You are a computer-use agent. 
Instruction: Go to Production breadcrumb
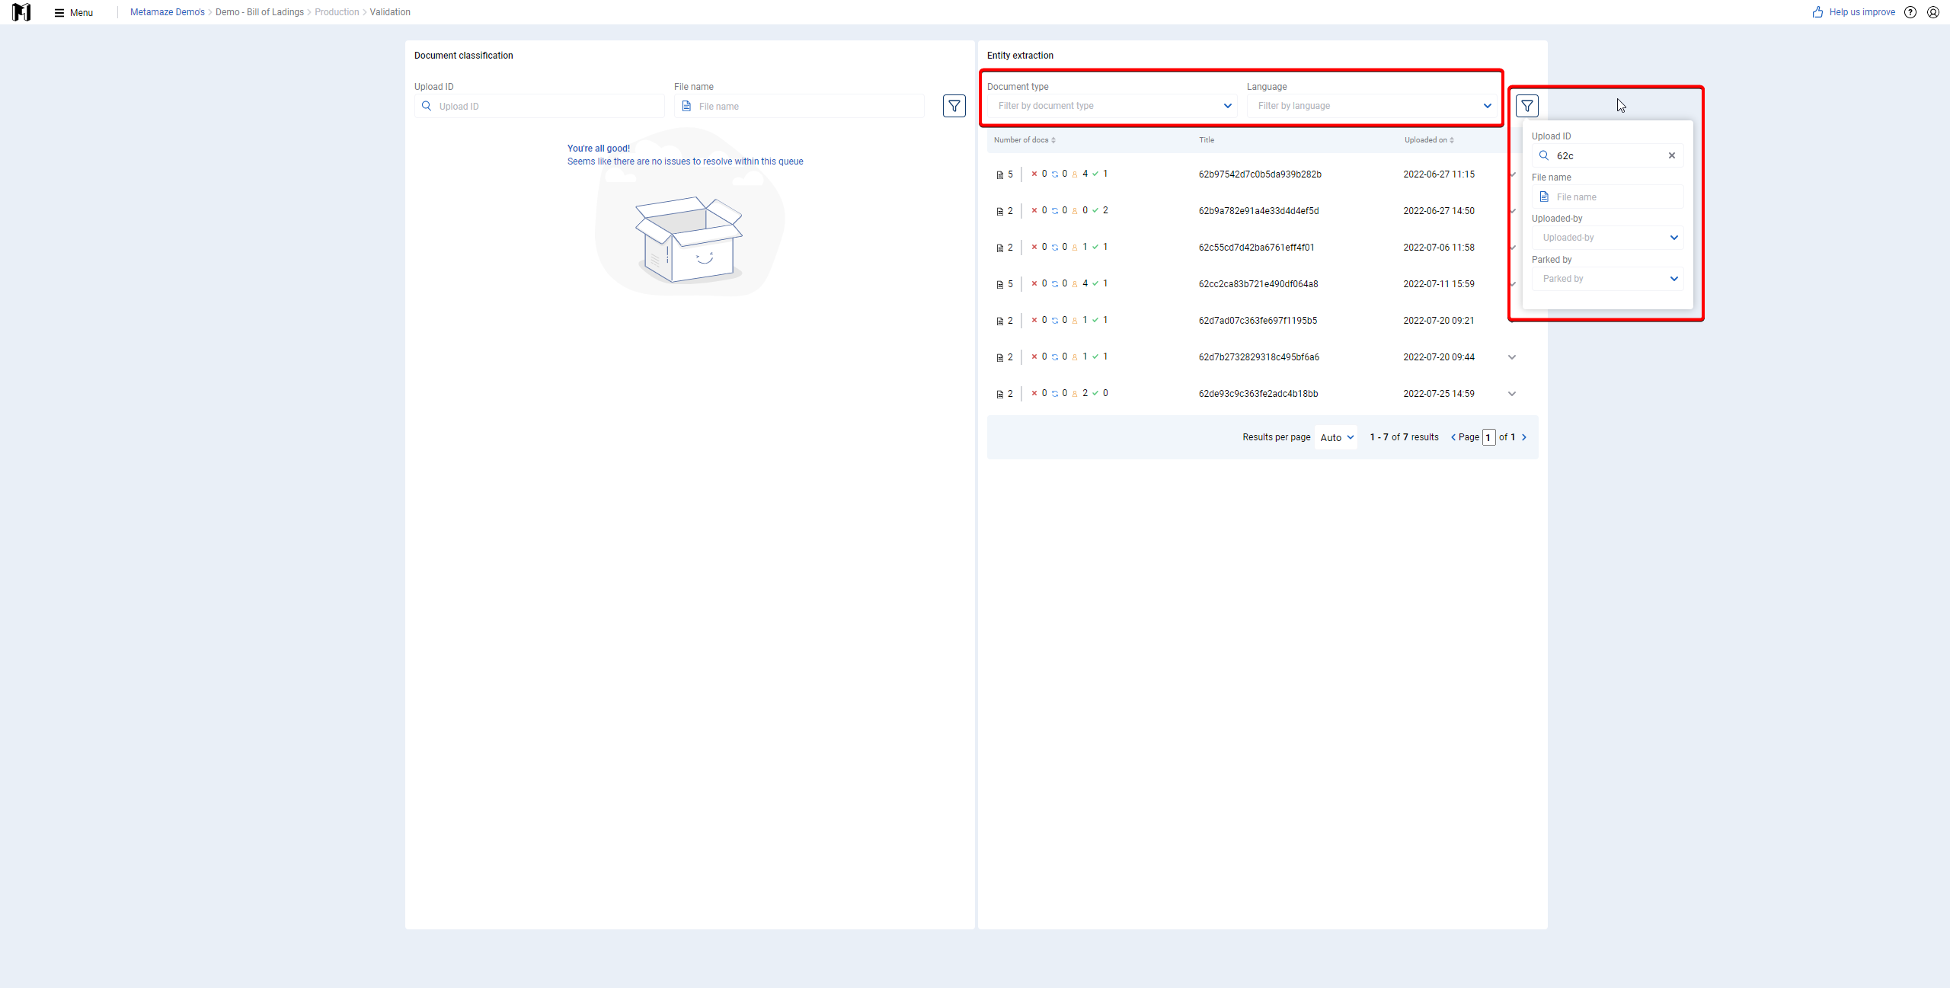[x=337, y=12]
